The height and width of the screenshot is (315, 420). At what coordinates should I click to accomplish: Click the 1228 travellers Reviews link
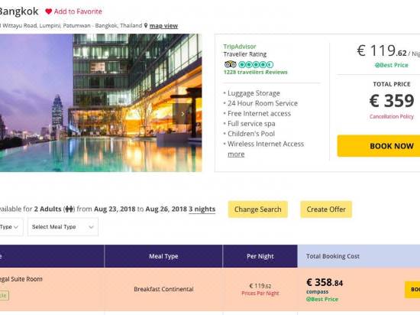point(256,72)
